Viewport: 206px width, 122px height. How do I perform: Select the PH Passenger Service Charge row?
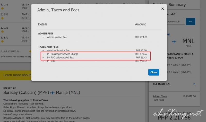coord(63,54)
